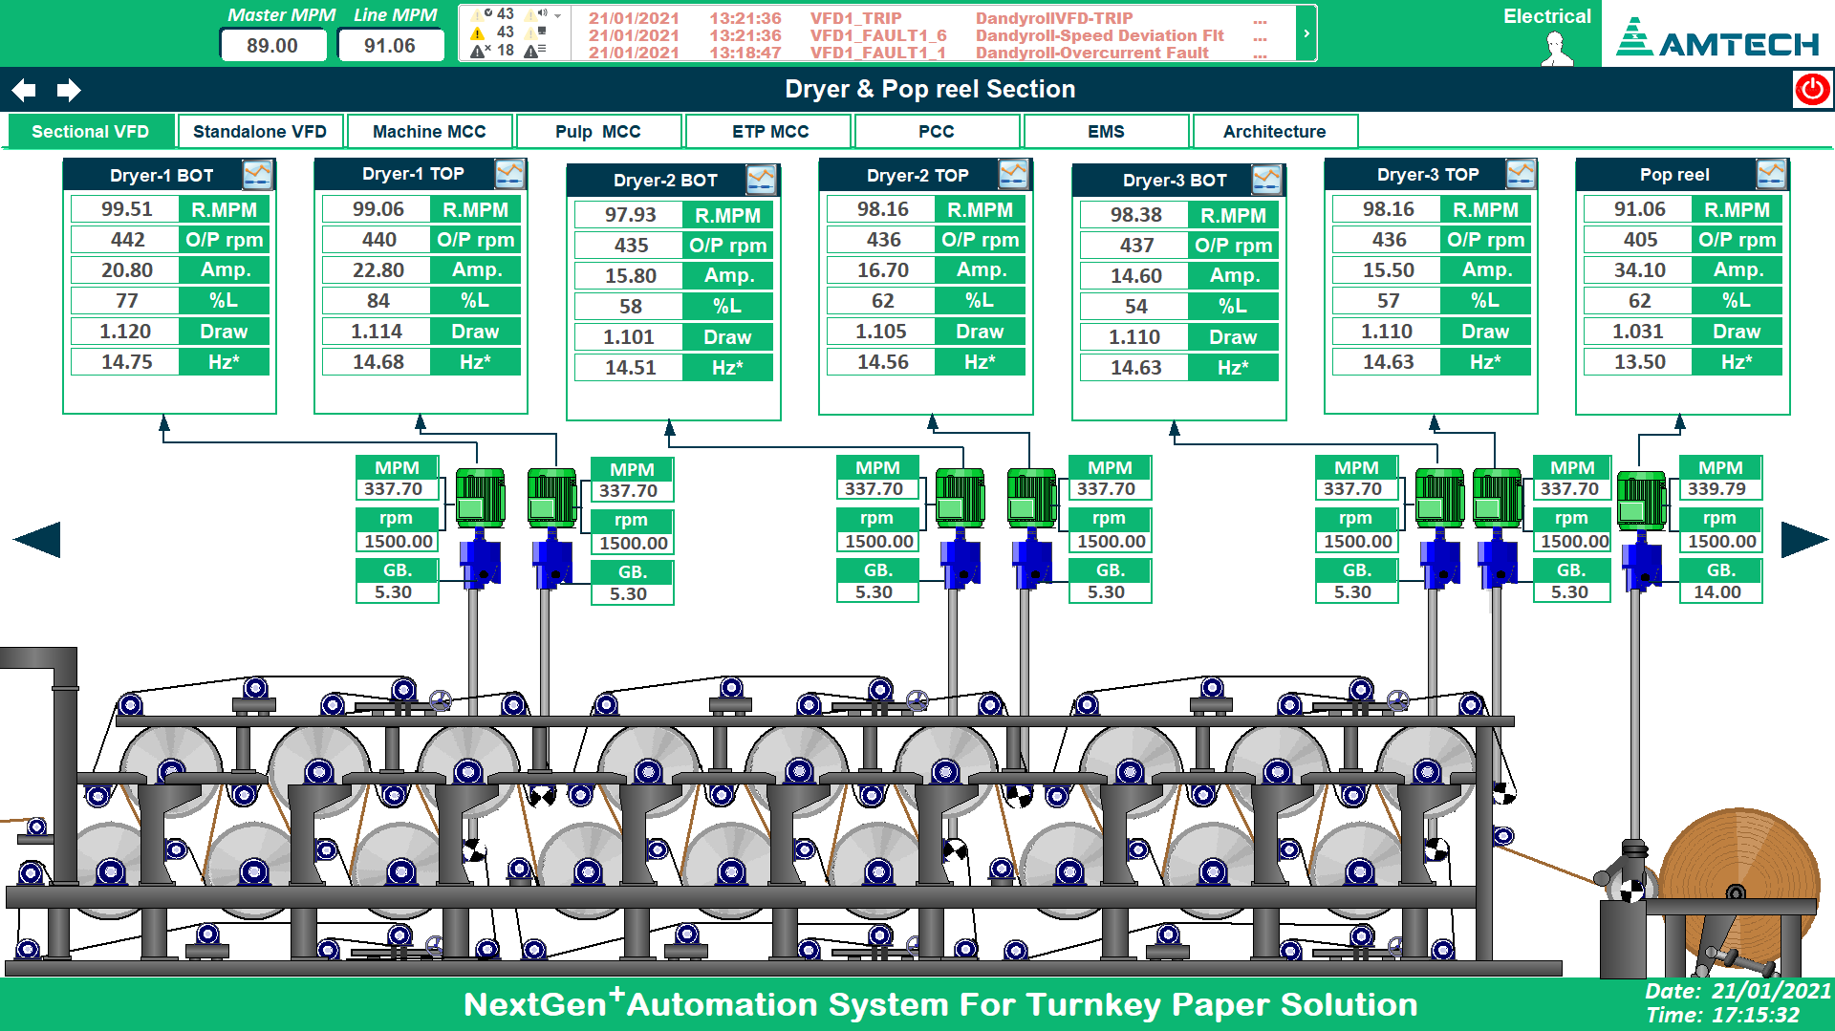Go to next section with right triangle

[1803, 540]
